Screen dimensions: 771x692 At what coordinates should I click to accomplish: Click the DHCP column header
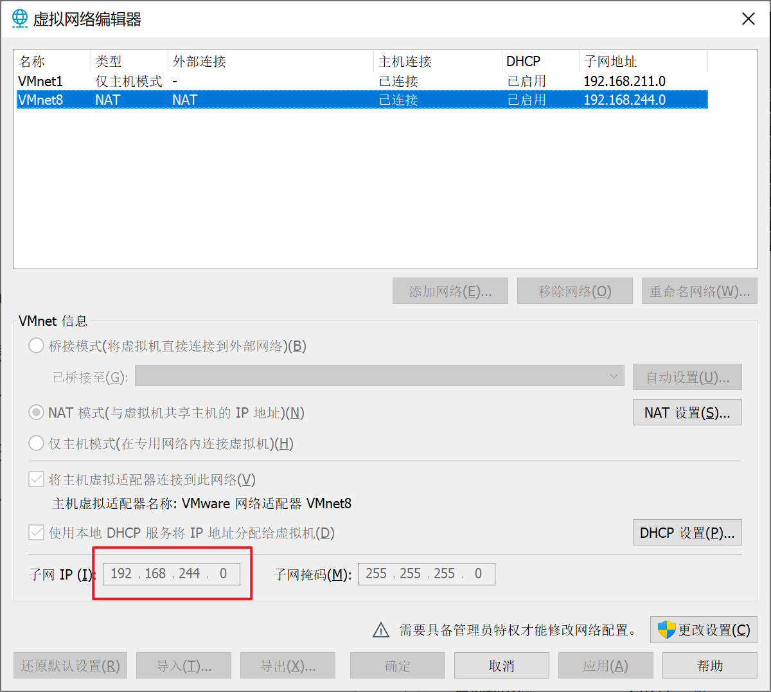(x=523, y=62)
